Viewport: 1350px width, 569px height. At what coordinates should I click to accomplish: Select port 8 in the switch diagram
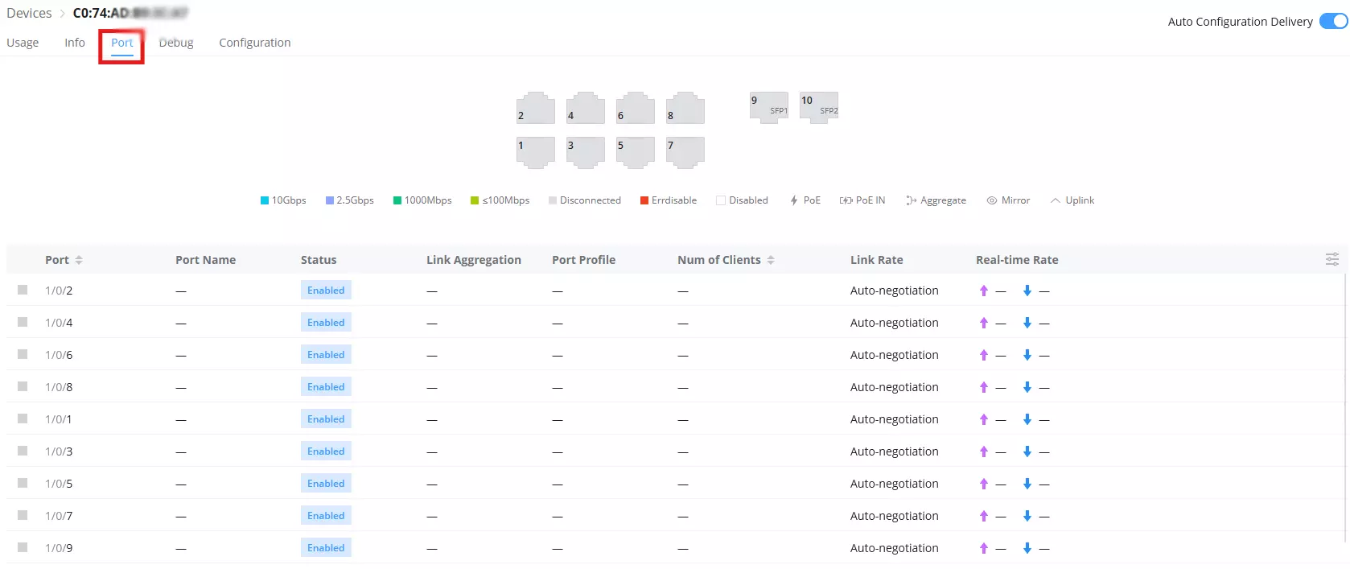click(x=685, y=108)
